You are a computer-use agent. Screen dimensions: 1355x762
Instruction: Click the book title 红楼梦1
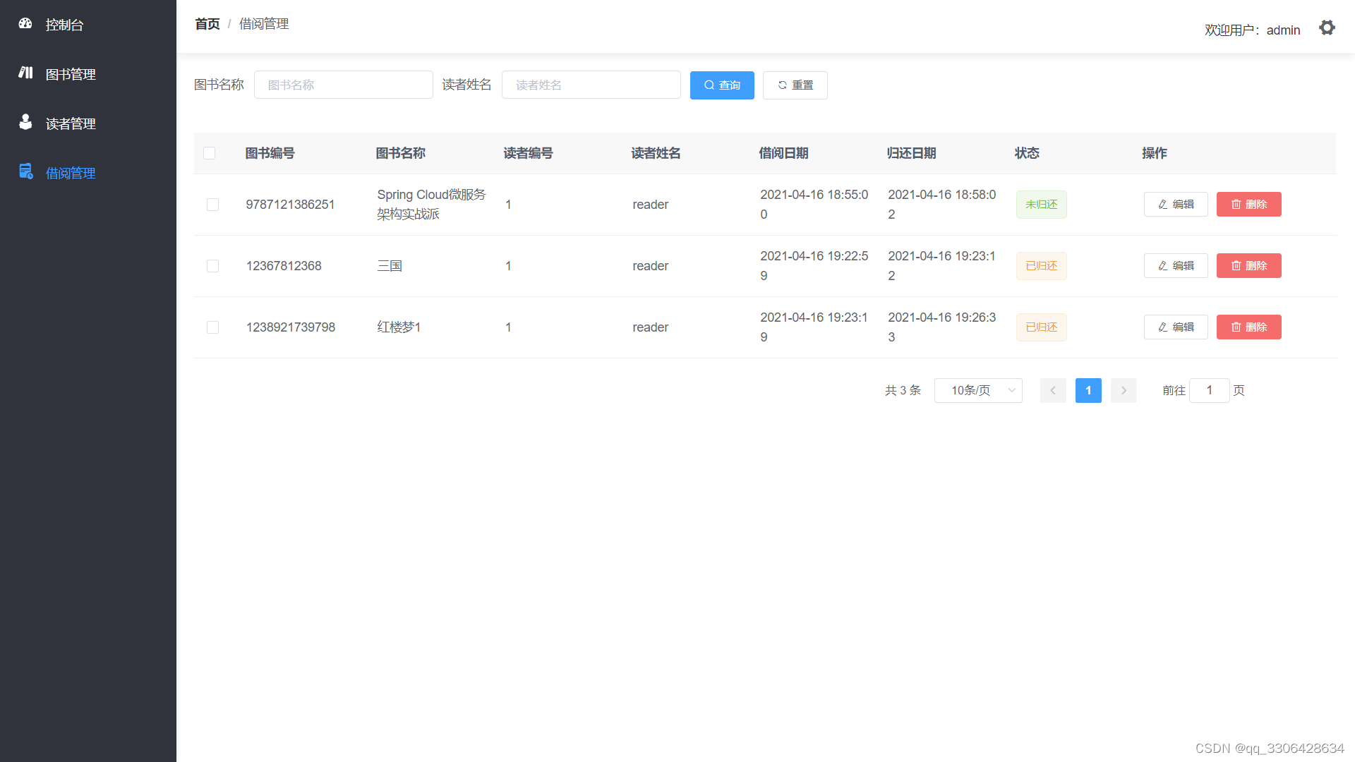(x=399, y=327)
